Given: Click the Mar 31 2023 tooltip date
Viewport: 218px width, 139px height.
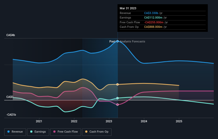Looking at the screenshot, I should (128, 8).
